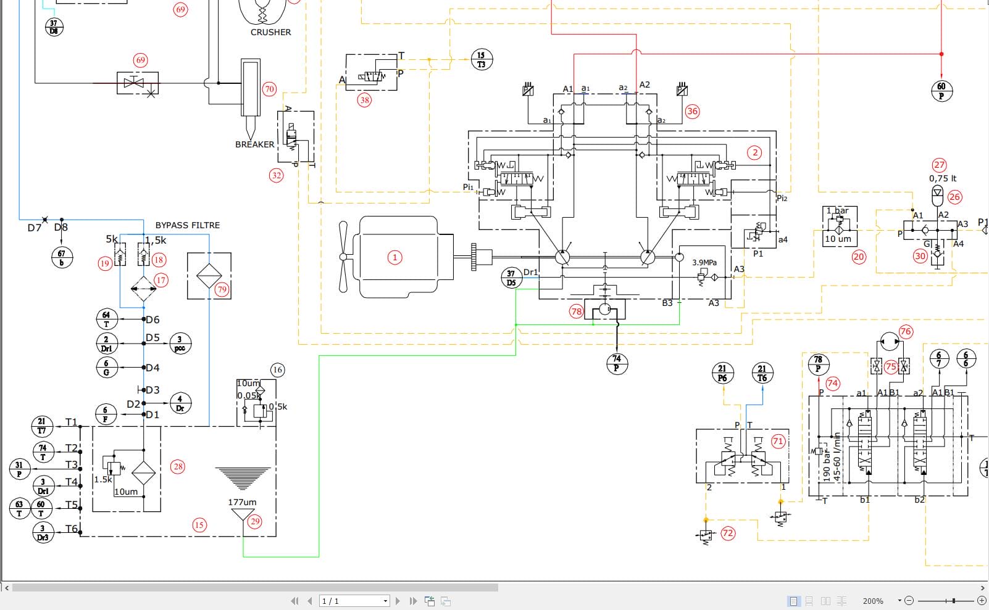This screenshot has height=610, width=989.
Task: Zoom in with the plus icon
Action: tap(982, 600)
